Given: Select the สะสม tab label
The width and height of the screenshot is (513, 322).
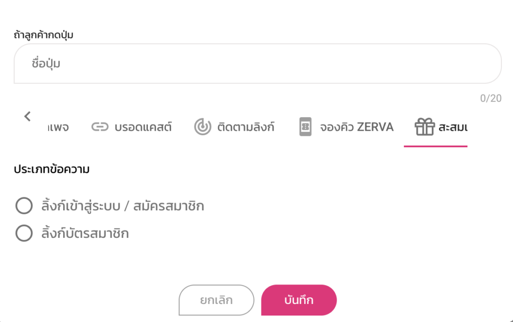Looking at the screenshot, I should pos(453,127).
